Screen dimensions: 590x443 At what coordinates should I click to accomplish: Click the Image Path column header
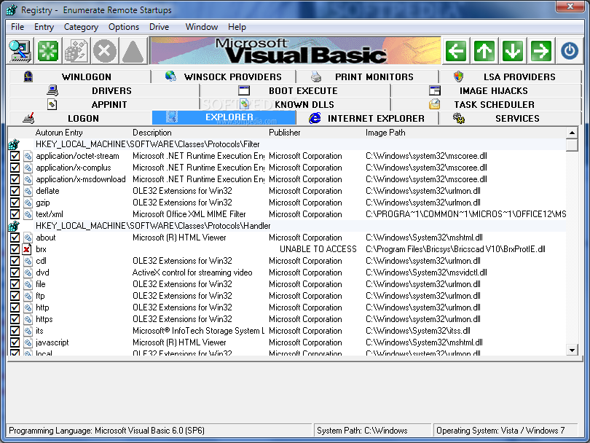click(x=385, y=133)
